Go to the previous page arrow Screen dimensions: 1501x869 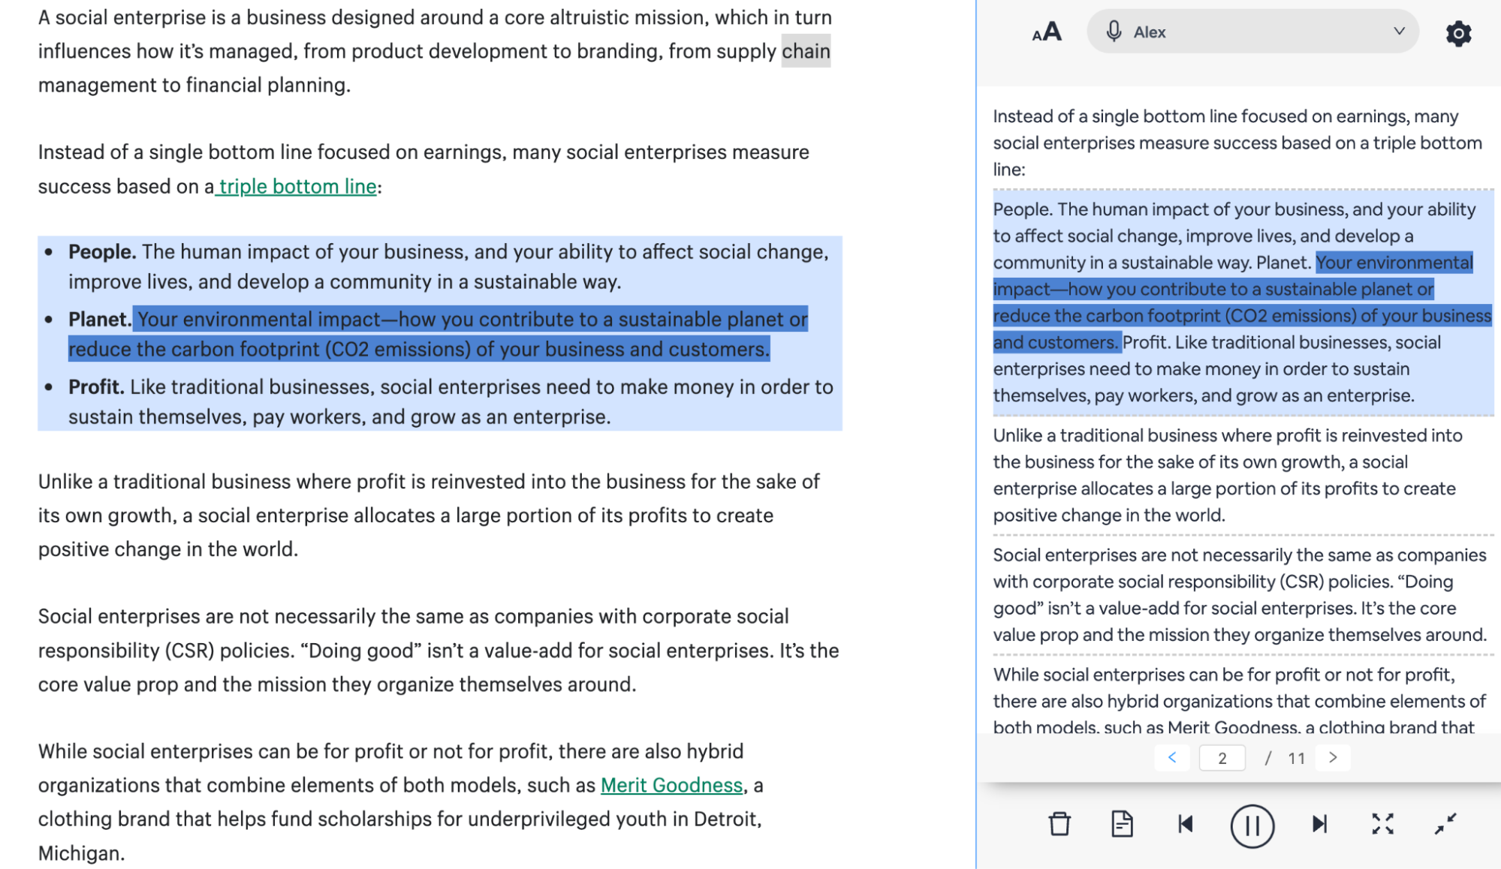tap(1172, 757)
